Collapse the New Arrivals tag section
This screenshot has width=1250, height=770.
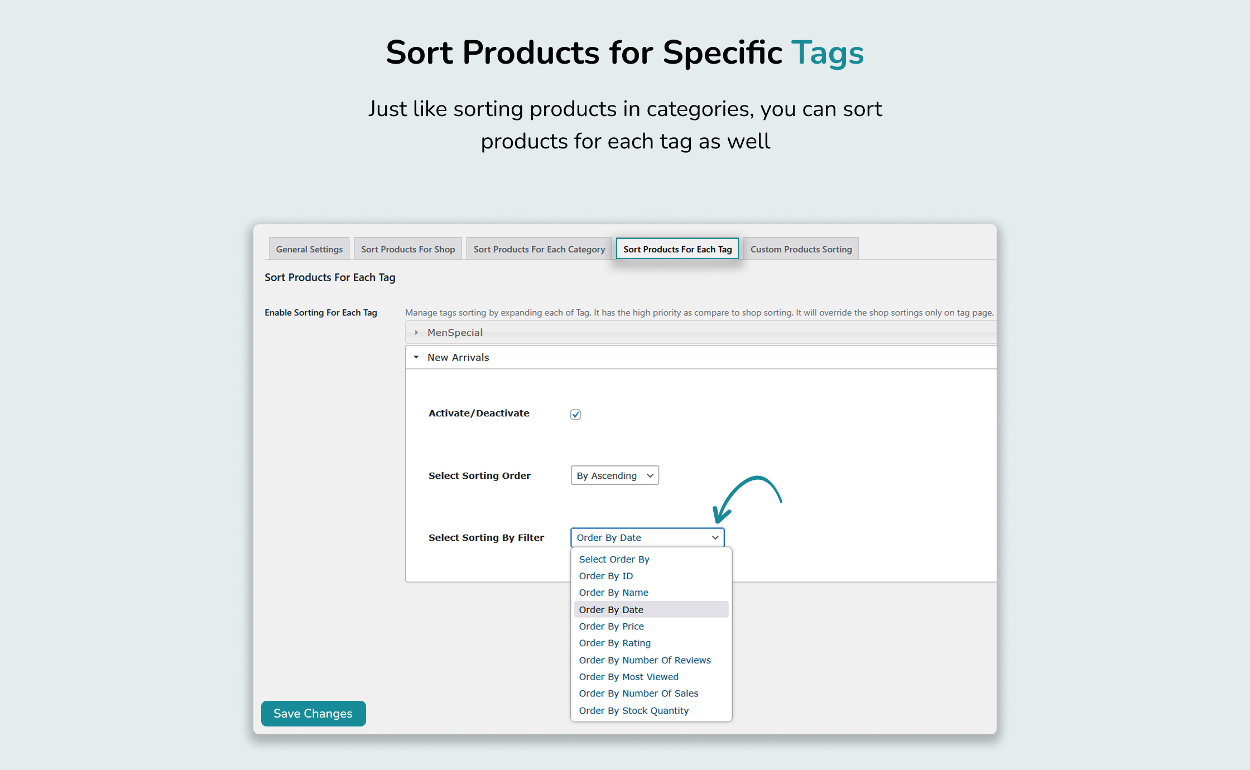(458, 357)
